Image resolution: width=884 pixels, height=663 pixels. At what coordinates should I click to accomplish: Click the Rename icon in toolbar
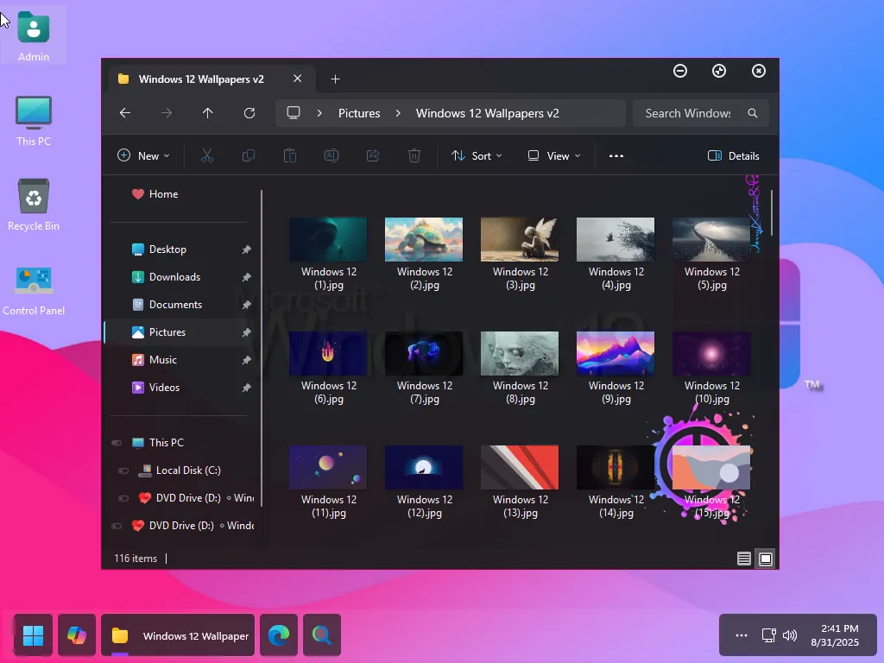coord(331,155)
